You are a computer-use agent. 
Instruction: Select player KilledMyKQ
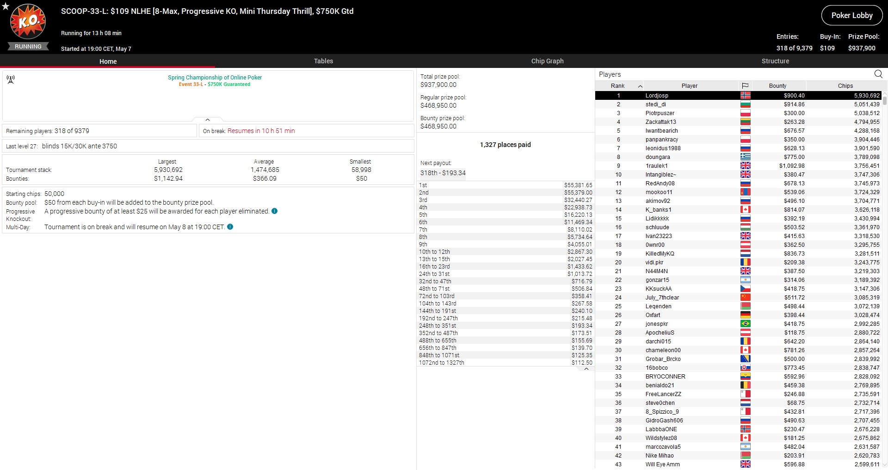tap(738, 254)
